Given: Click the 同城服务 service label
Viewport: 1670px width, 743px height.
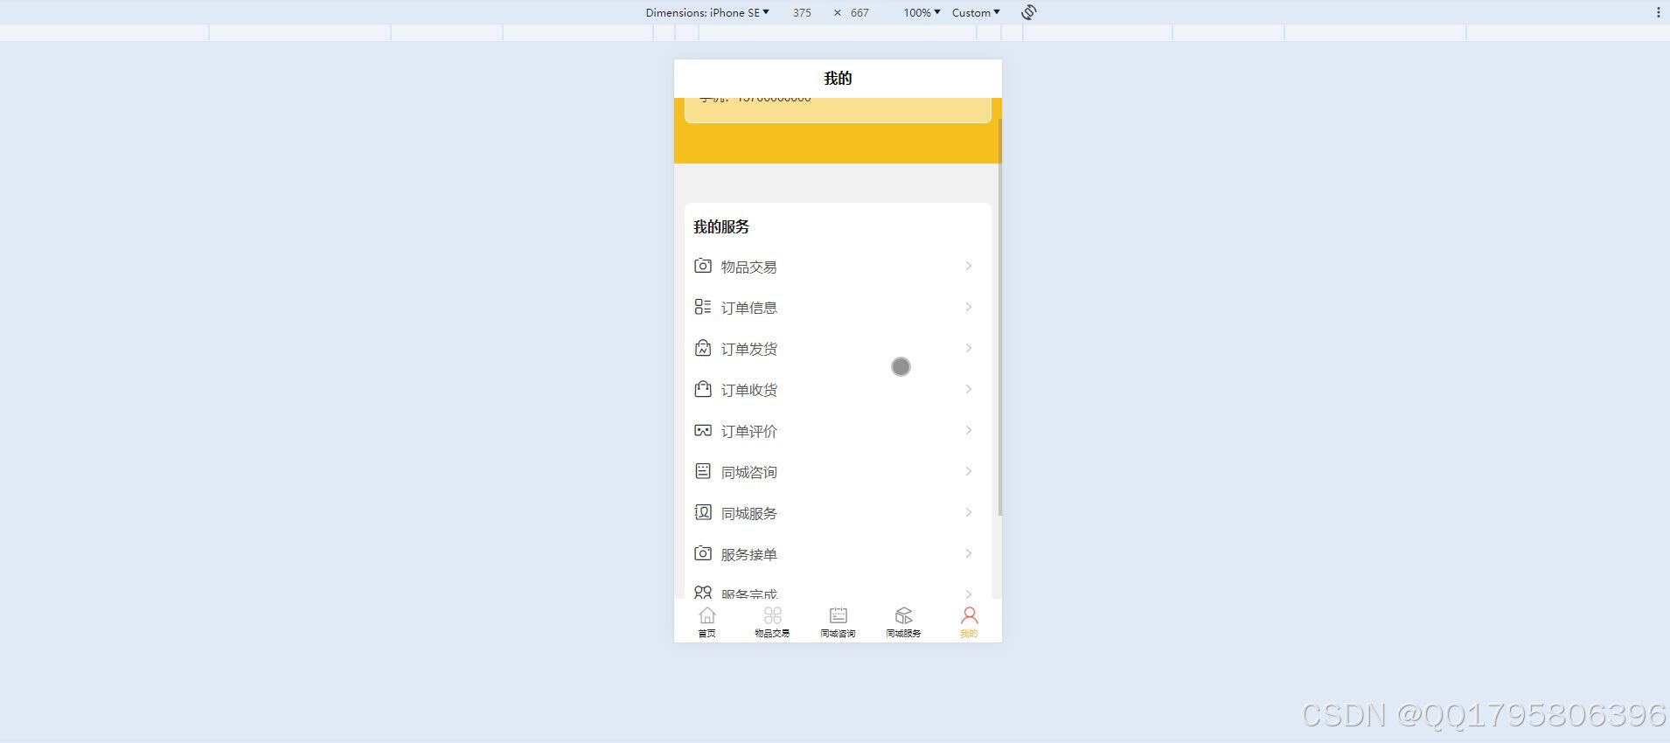Looking at the screenshot, I should pyautogui.click(x=748, y=513).
